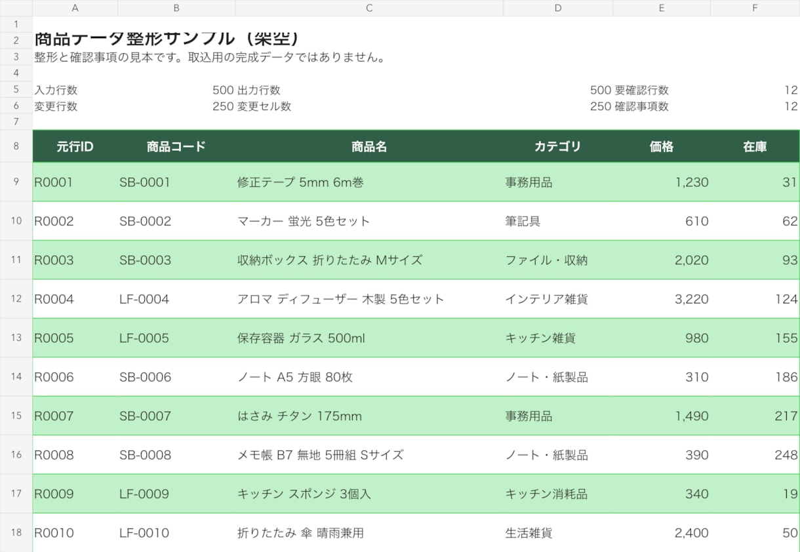The height and width of the screenshot is (552, 800).
Task: Click product name メモ帳 B7 無地 5冊組 Sサイズ
Action: tap(369, 455)
